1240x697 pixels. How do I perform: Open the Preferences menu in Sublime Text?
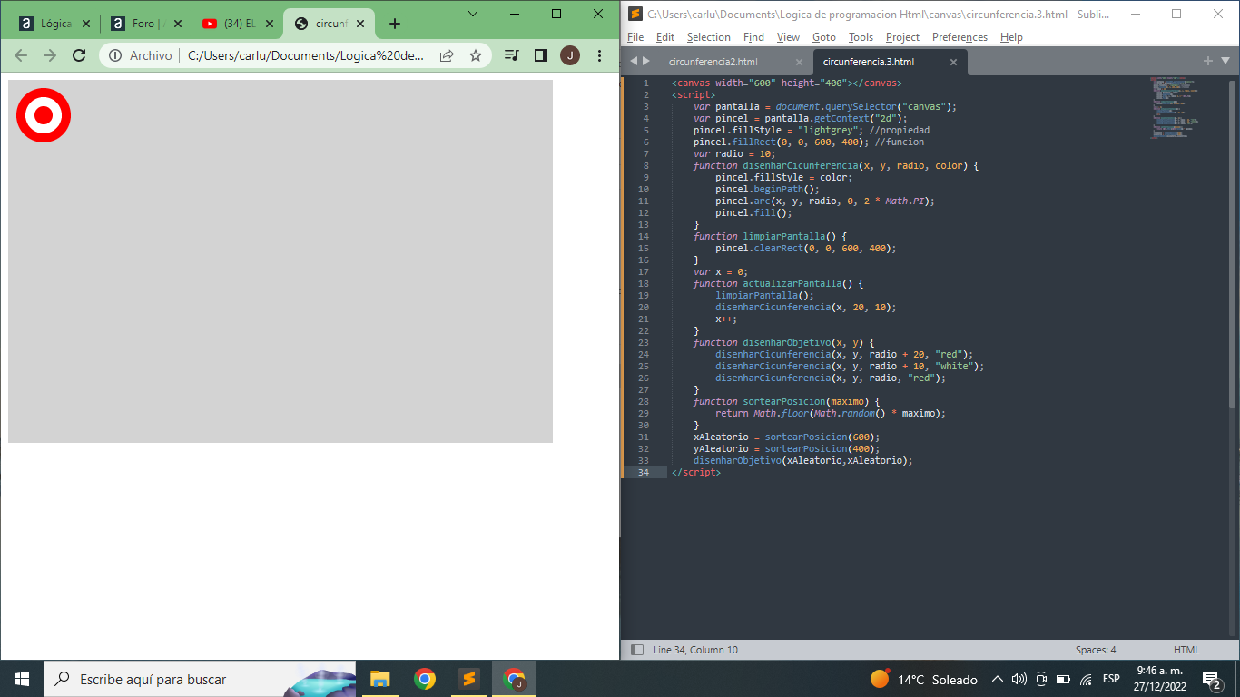tap(960, 37)
